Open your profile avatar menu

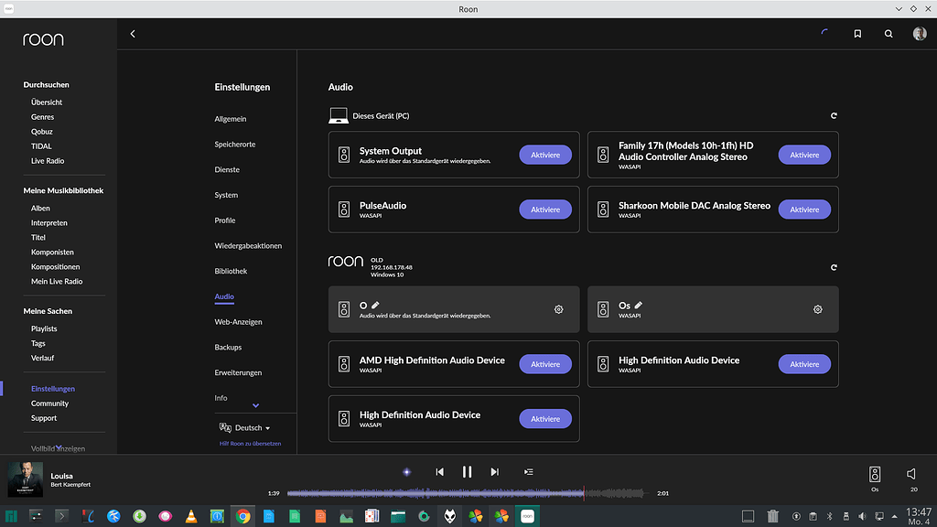[919, 34]
